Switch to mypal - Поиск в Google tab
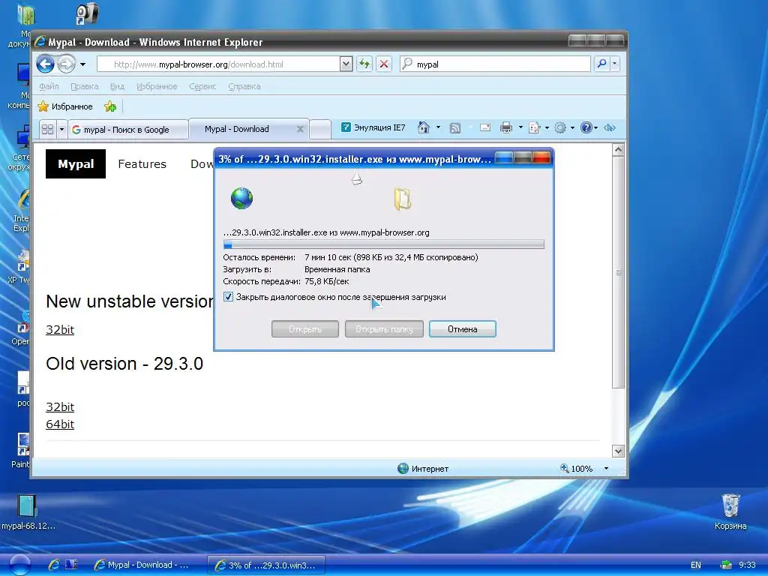 click(x=127, y=130)
